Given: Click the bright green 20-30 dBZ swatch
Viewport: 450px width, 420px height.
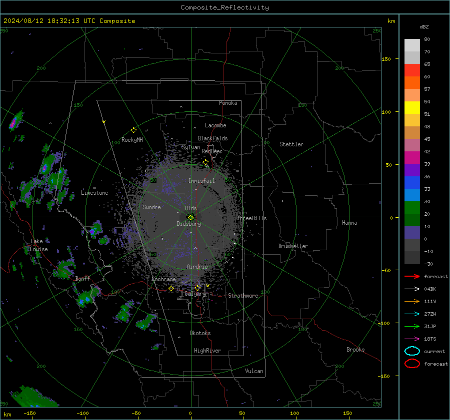Looking at the screenshot, I should click(412, 208).
